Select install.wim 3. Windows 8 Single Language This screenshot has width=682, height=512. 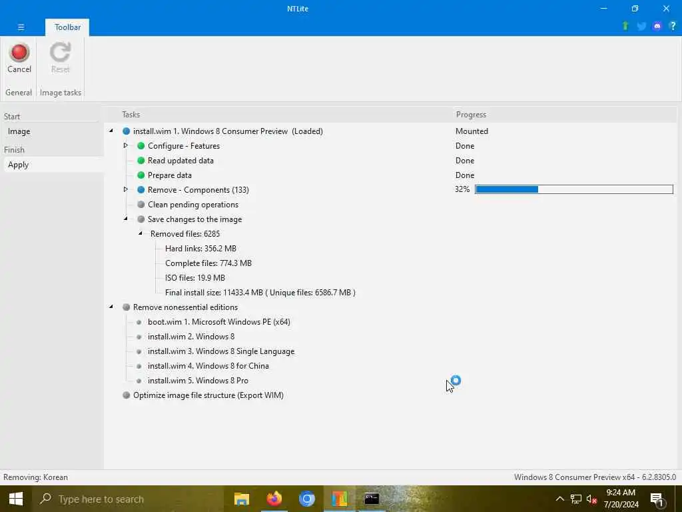221,351
